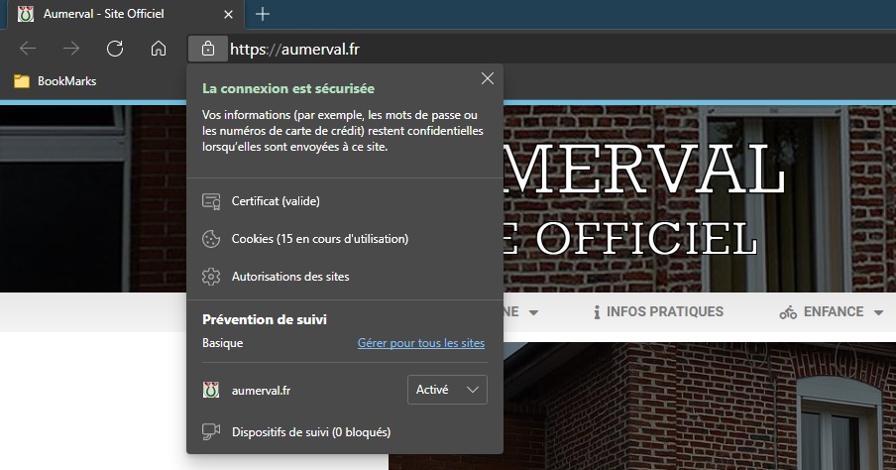Click the browser forward arrow
The image size is (896, 470).
coord(71,49)
